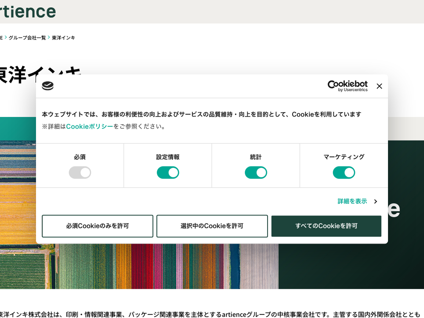
Task: Disable the 設定情報 cookie toggle
Action: tap(168, 172)
